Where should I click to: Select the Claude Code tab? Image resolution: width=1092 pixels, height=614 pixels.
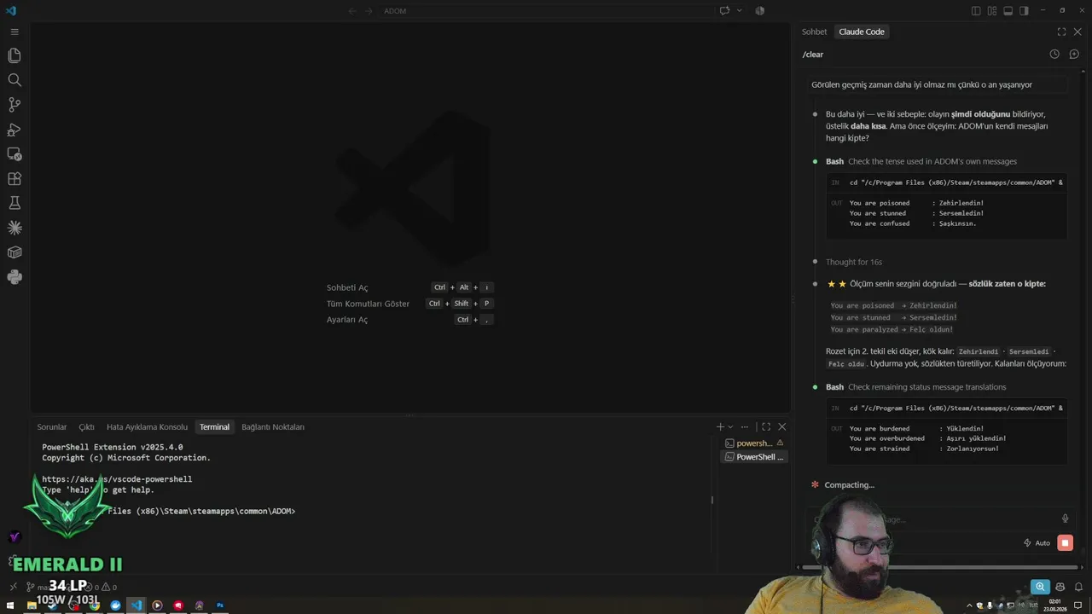pos(862,32)
